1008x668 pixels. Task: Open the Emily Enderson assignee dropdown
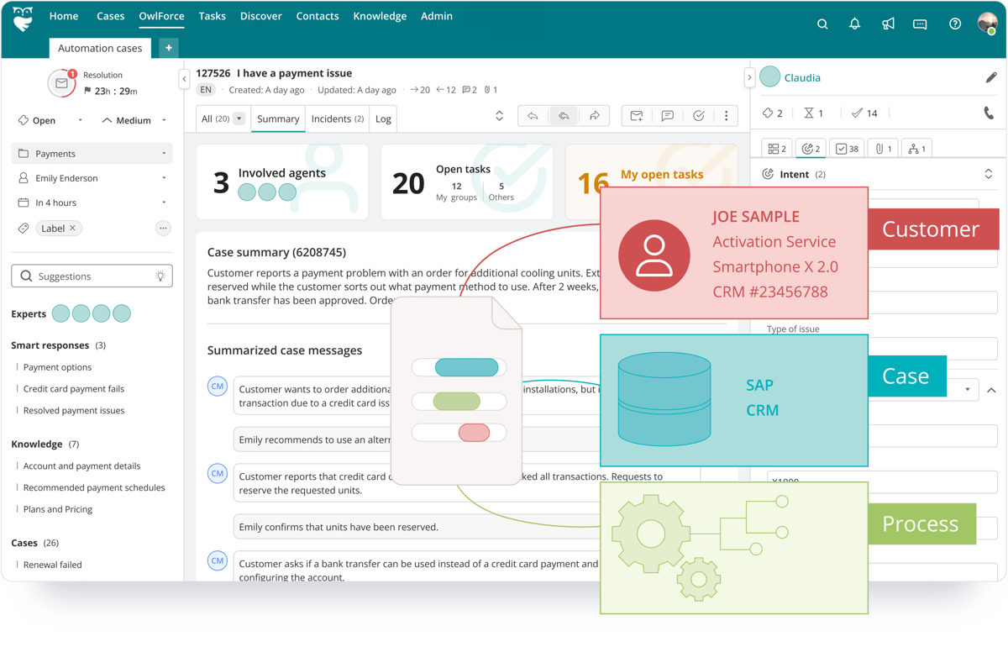92,178
